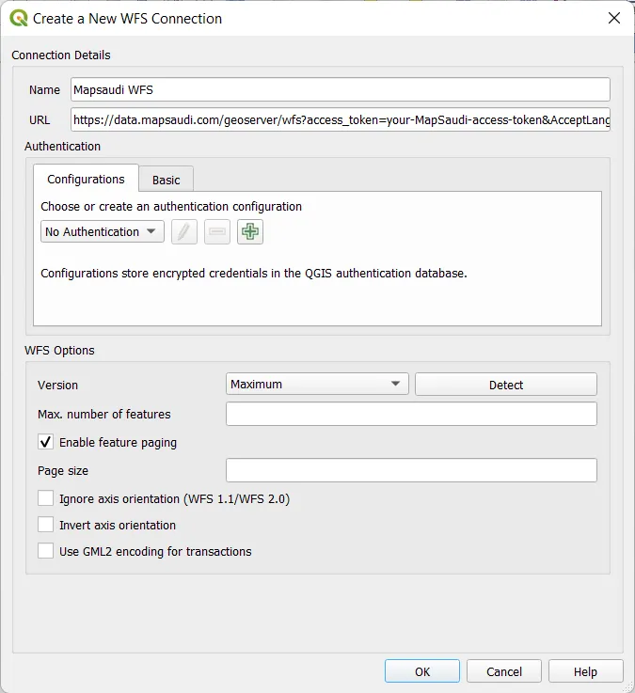Confirm with the OK button
This screenshot has width=635, height=693.
(422, 671)
